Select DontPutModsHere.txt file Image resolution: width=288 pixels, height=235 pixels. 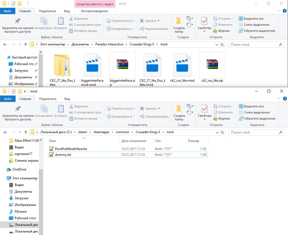click(x=128, y=149)
